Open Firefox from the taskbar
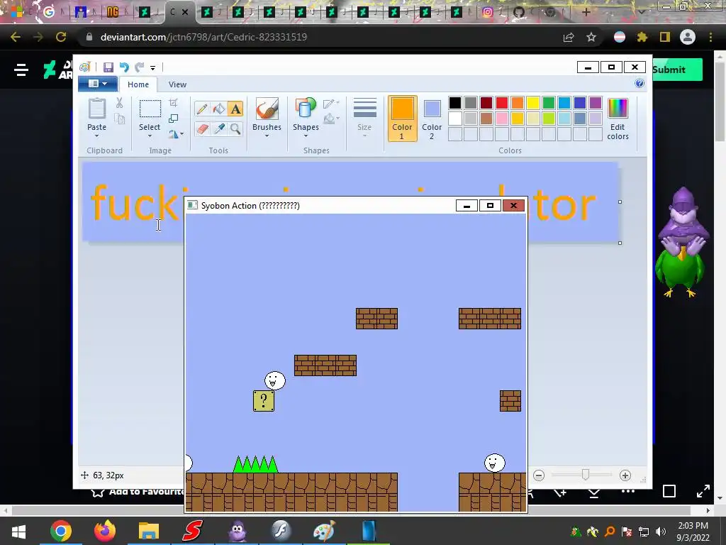Image resolution: width=726 pixels, height=545 pixels. (105, 531)
